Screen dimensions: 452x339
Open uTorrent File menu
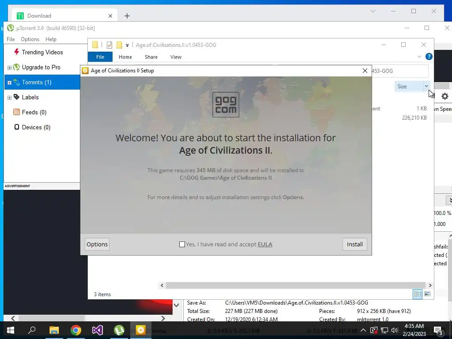tap(11, 39)
